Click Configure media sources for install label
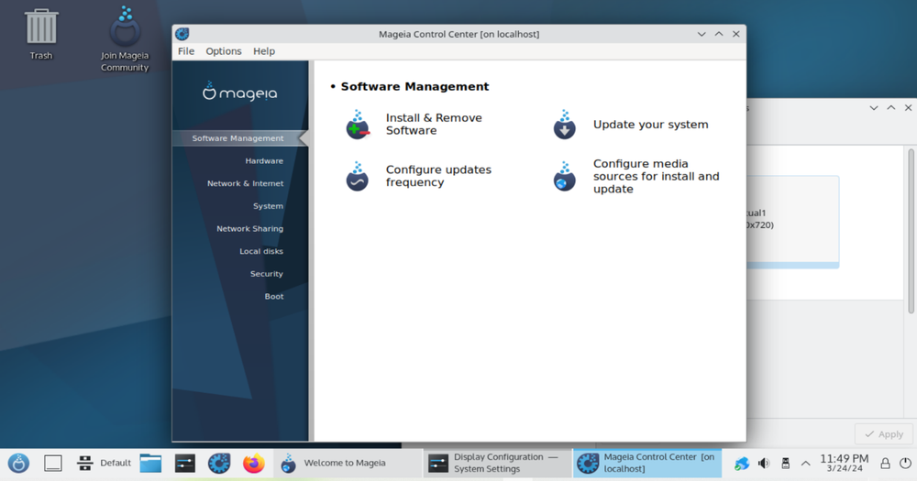The image size is (917, 481). (x=657, y=176)
